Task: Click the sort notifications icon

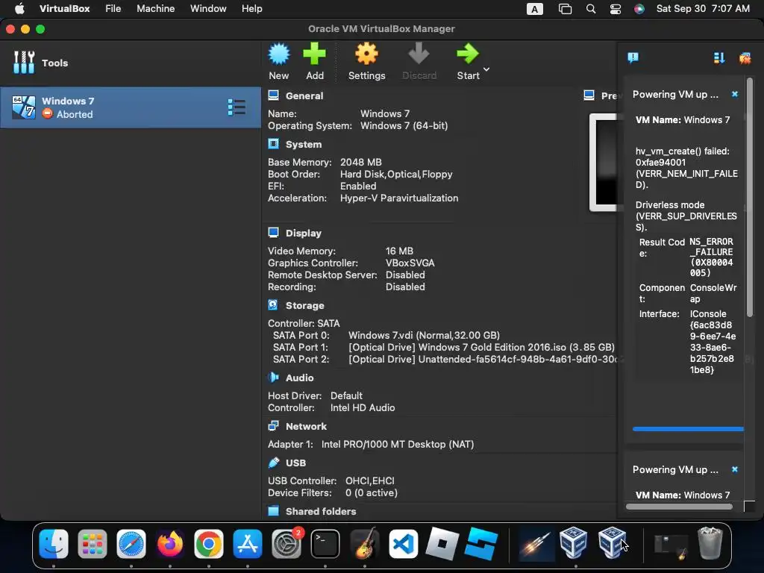Action: pos(719,58)
